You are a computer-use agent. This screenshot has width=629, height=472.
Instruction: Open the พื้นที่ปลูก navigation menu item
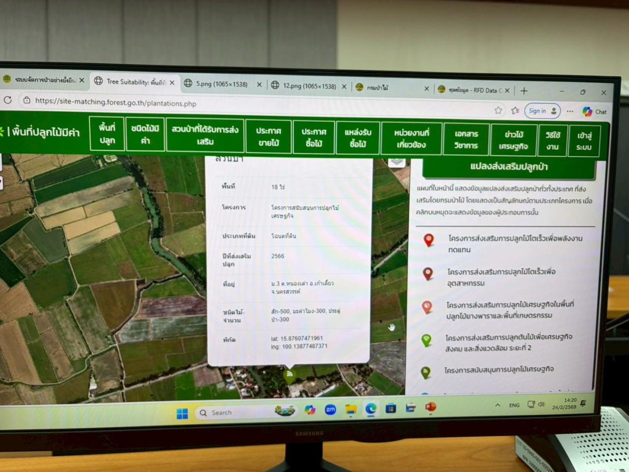[107, 134]
